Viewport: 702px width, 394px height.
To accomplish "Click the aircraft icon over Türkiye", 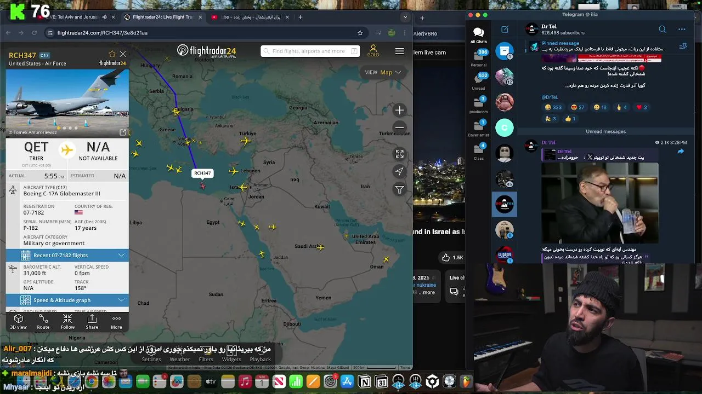I will coord(245,141).
